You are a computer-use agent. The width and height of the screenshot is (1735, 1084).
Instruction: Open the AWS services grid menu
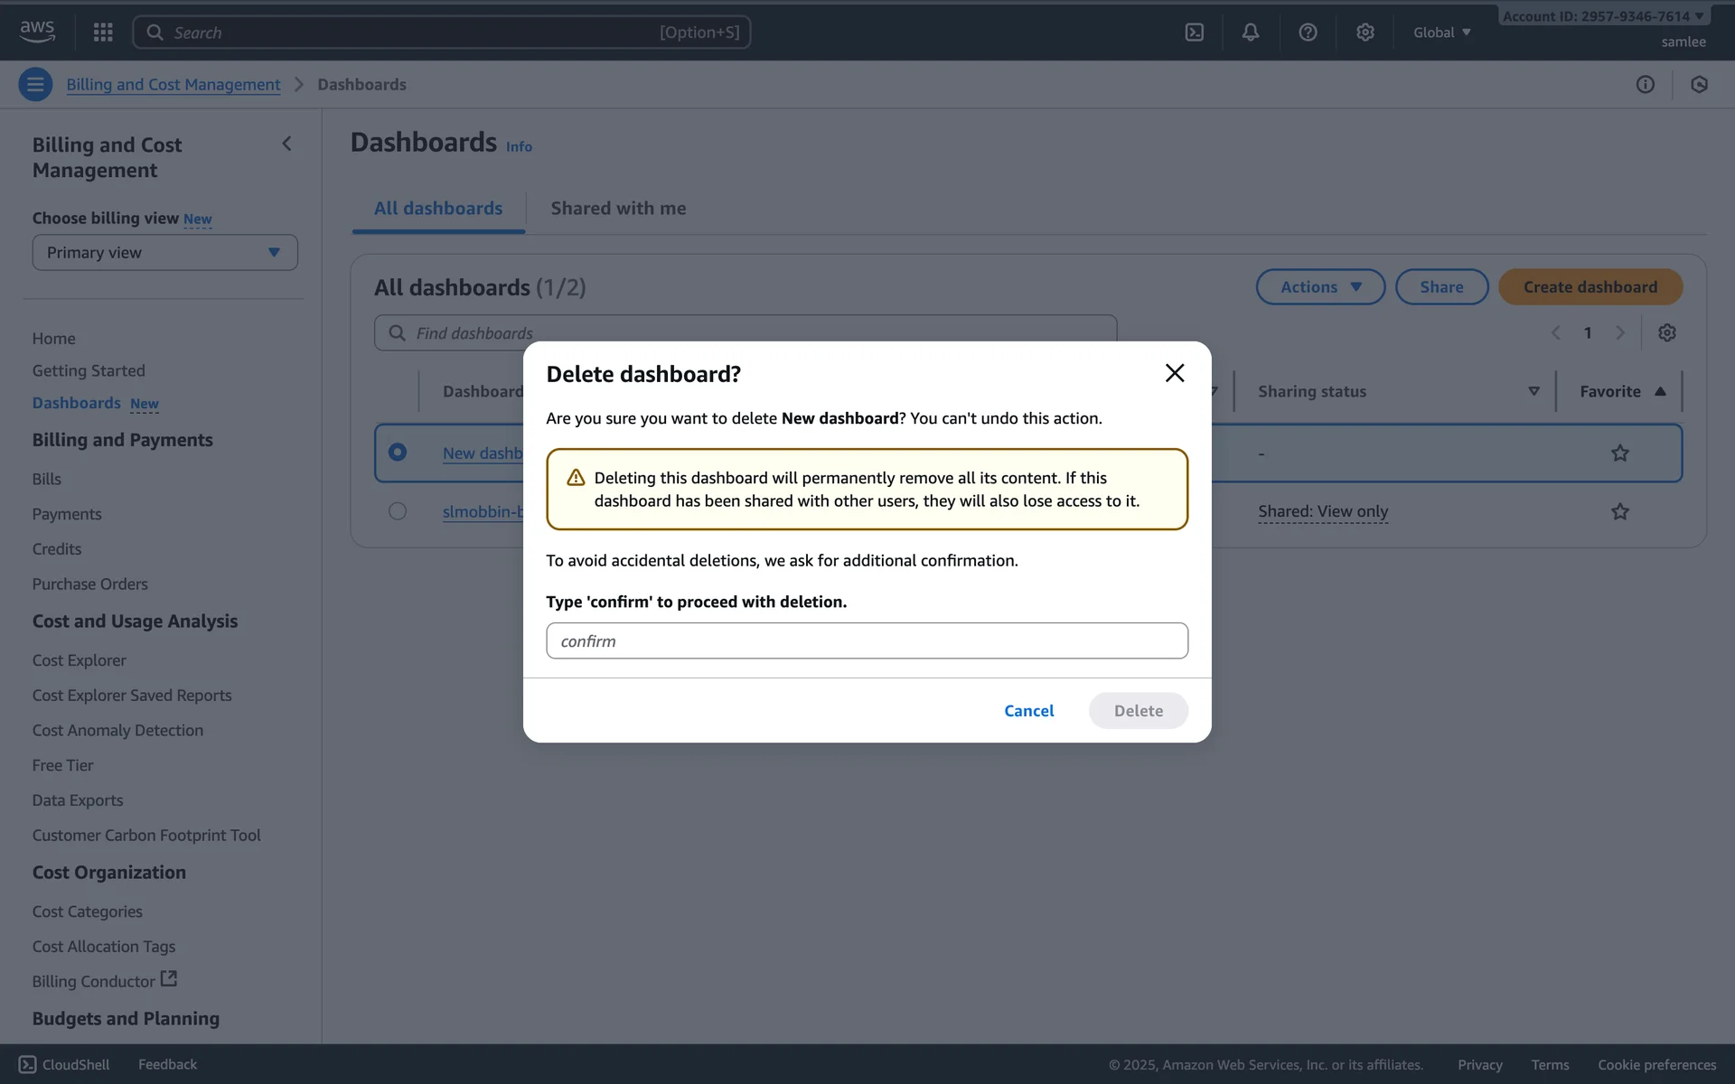point(103,33)
